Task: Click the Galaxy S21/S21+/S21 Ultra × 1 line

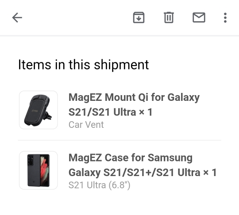Action: [x=143, y=173]
